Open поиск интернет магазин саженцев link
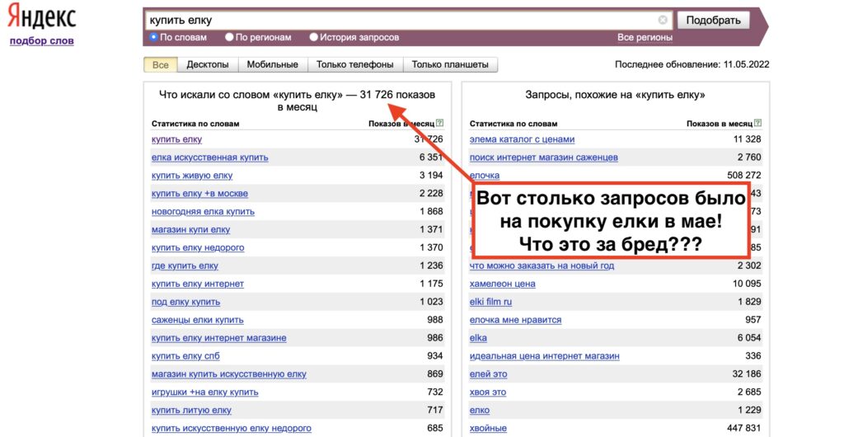This screenshot has height=437, width=844. [x=544, y=157]
